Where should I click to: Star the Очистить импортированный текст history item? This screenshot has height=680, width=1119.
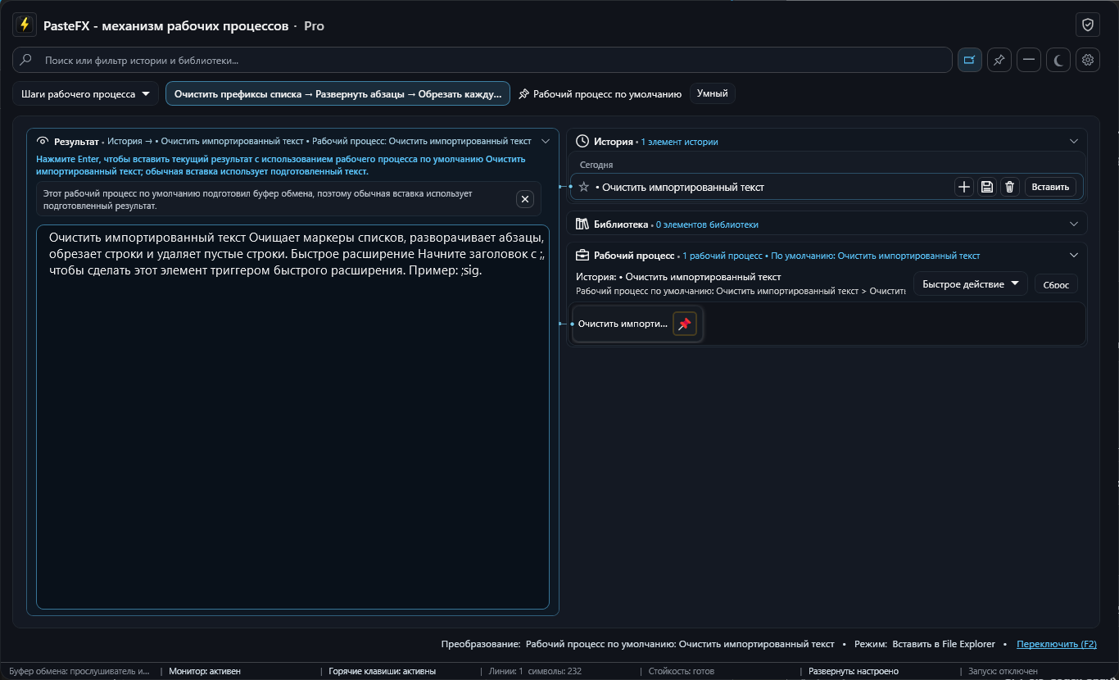(584, 187)
